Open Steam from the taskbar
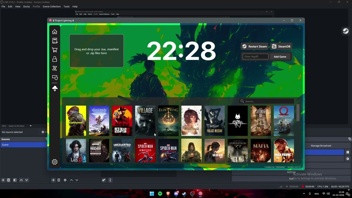This screenshot has width=352, height=198. [184, 194]
